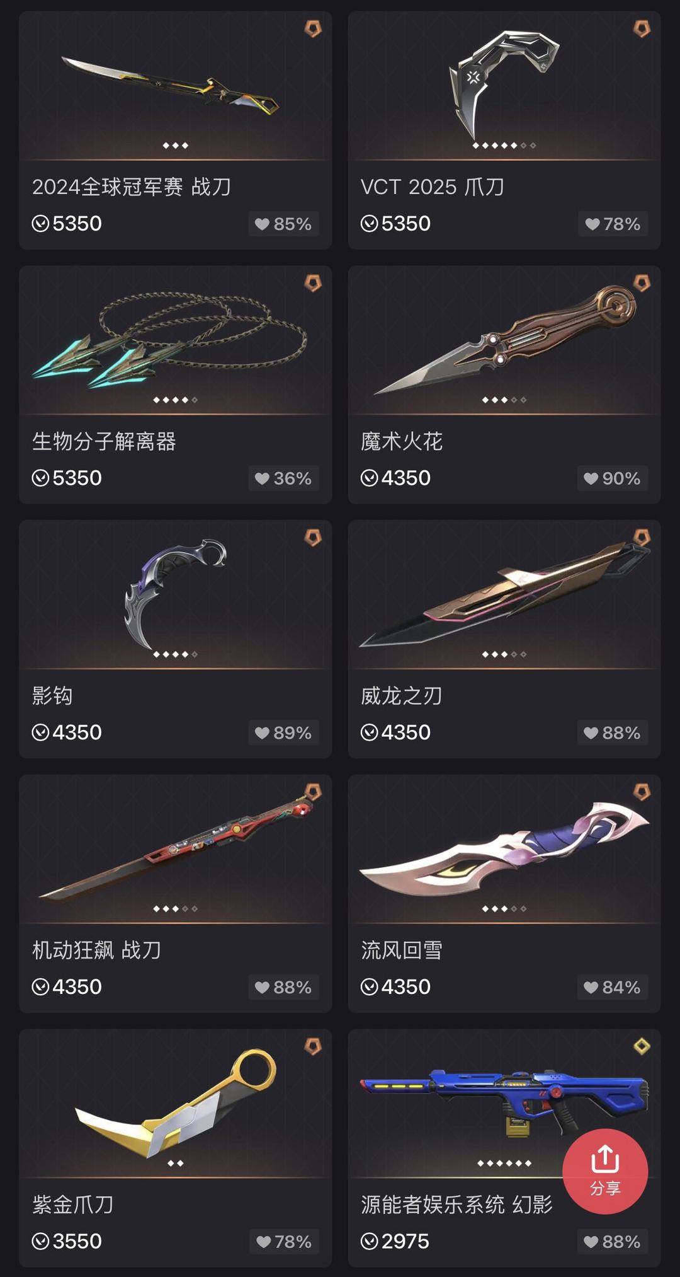Open the 流风回雪 item title
The image size is (680, 1277).
402,950
